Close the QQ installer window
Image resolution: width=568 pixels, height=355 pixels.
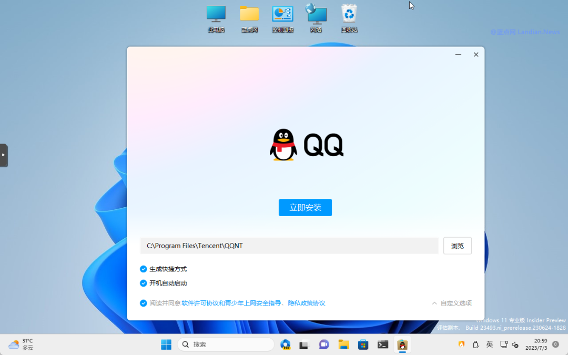(475, 54)
